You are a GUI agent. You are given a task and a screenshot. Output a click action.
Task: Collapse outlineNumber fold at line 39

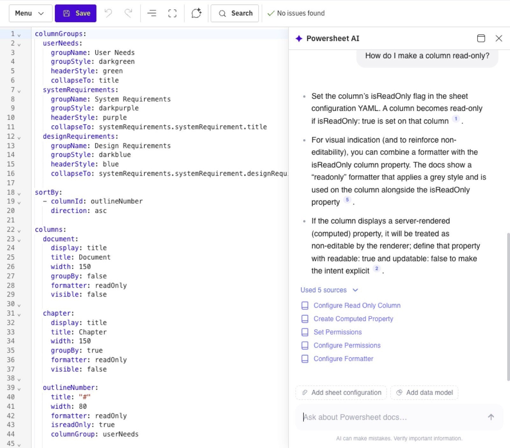point(19,389)
